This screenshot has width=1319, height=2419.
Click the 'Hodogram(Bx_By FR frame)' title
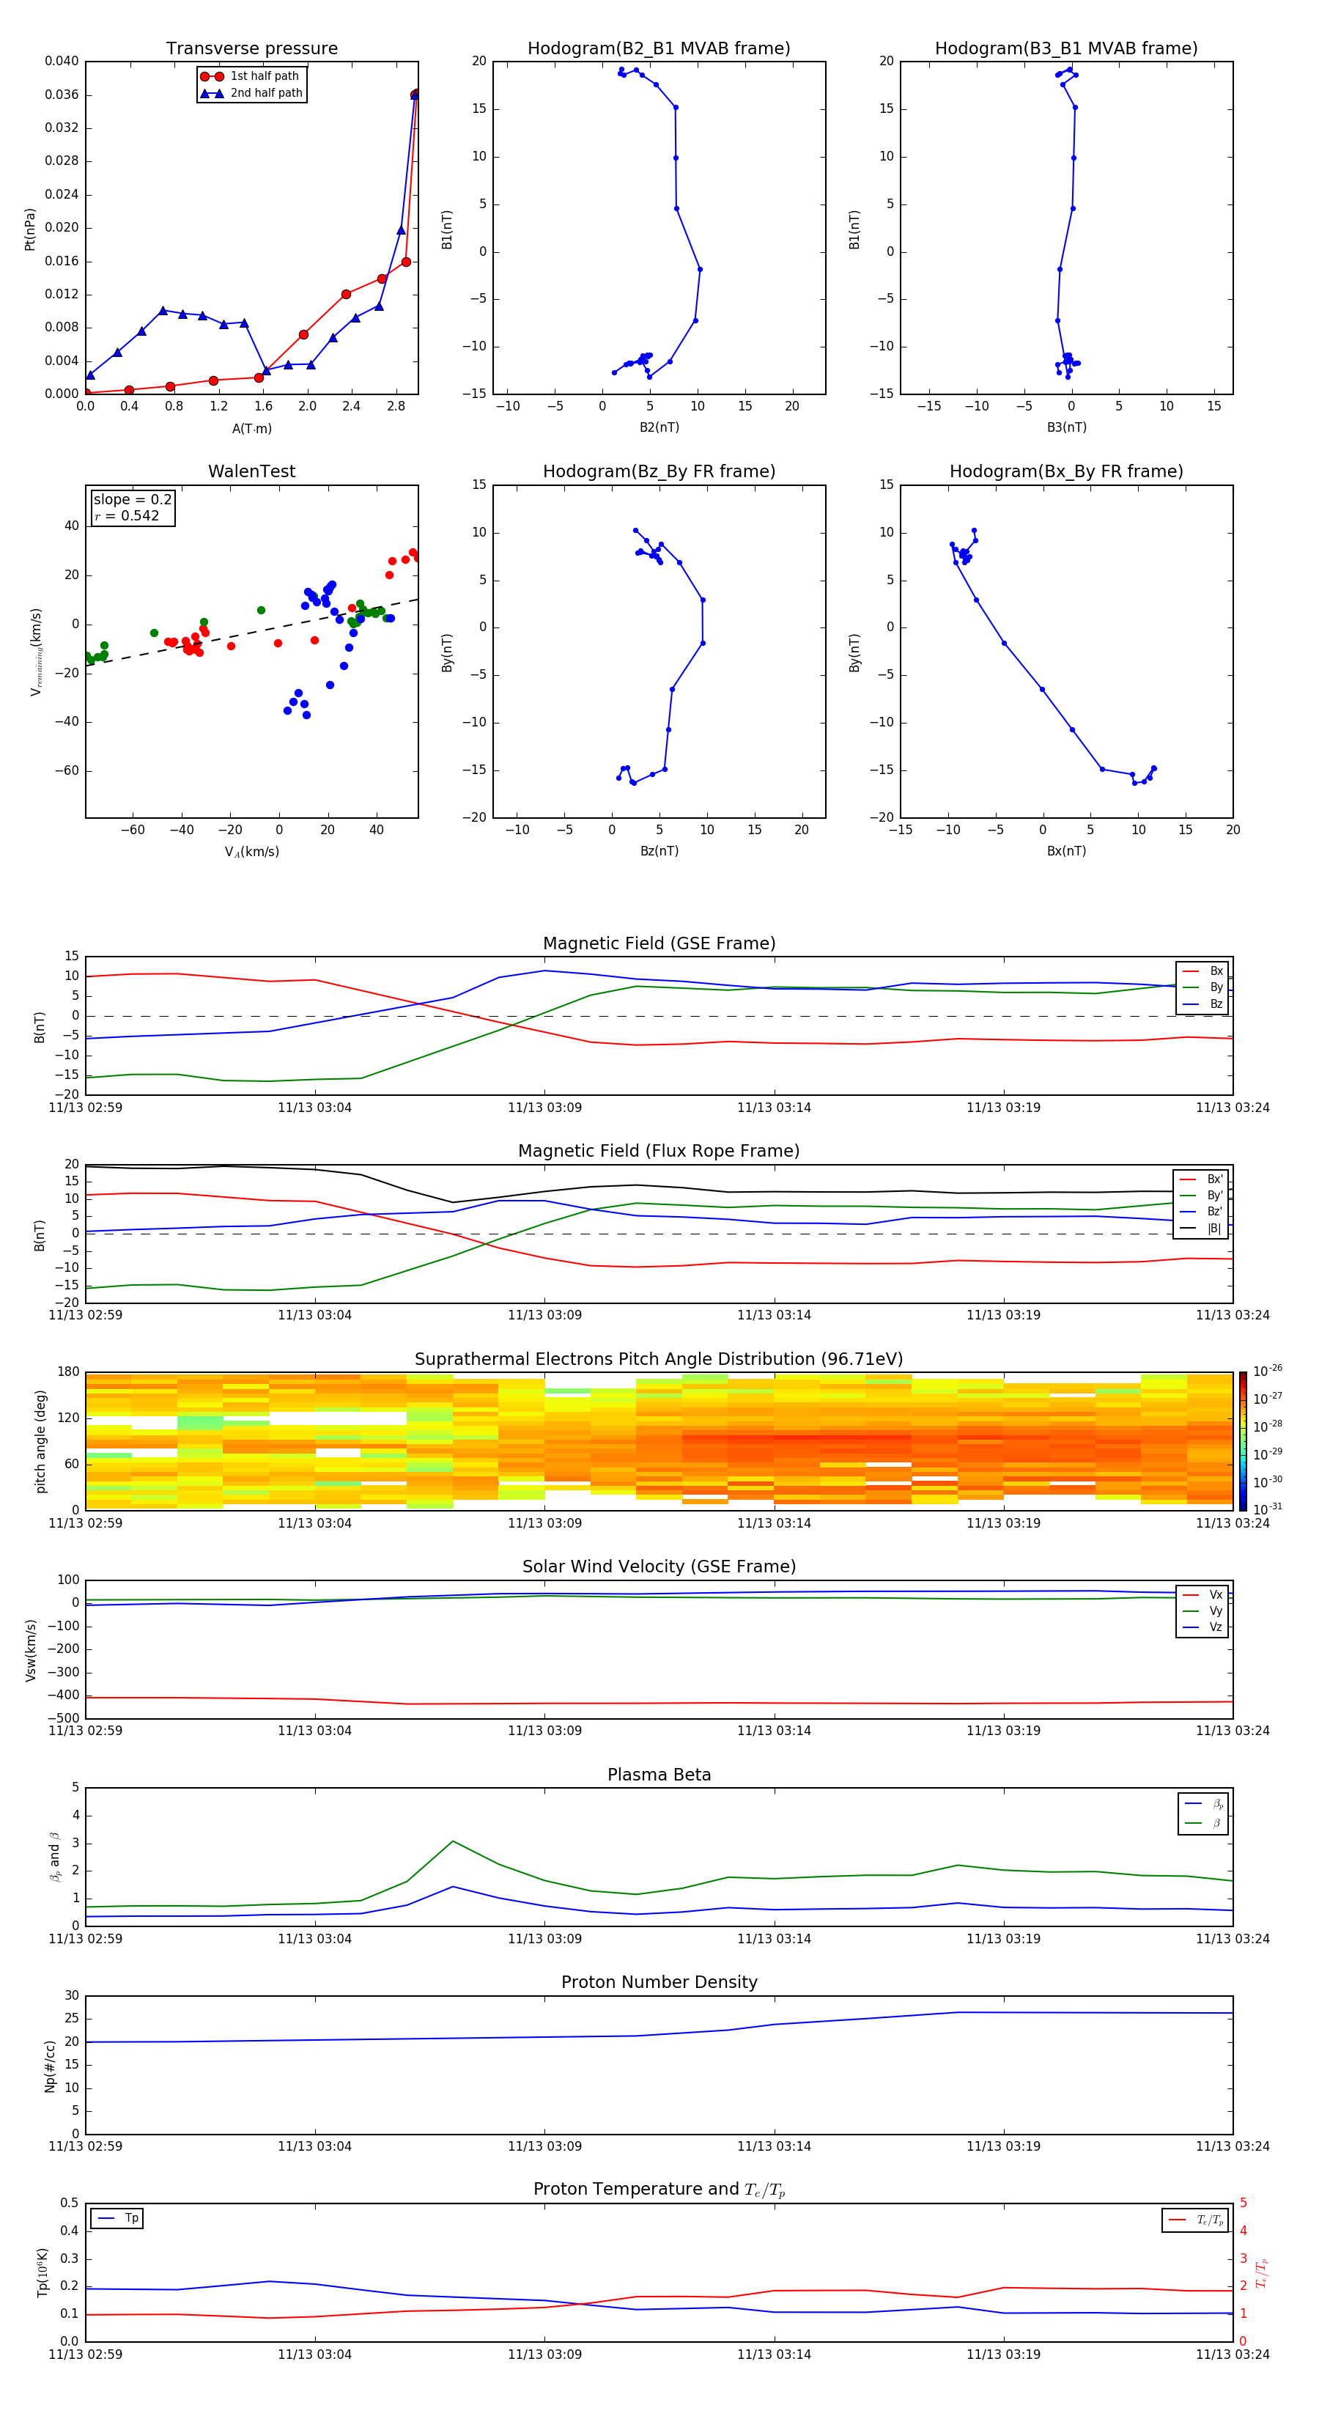coord(1065,471)
